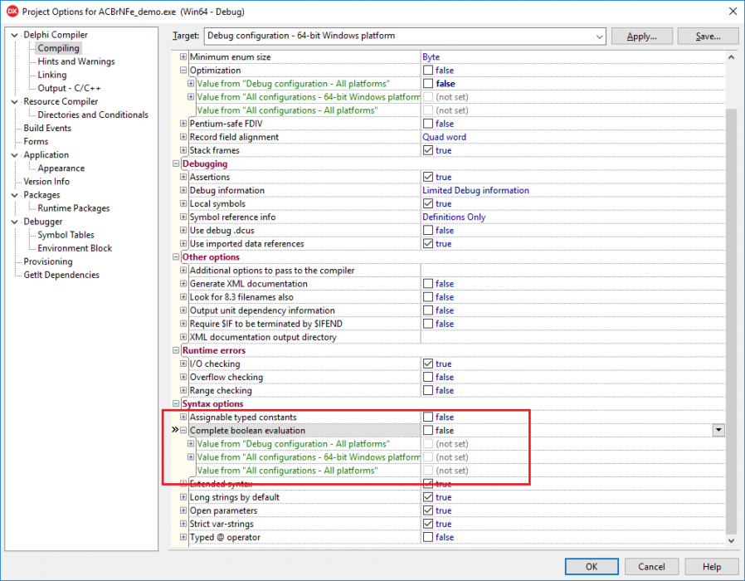Enable Generate XML documentation checkbox

pos(427,283)
